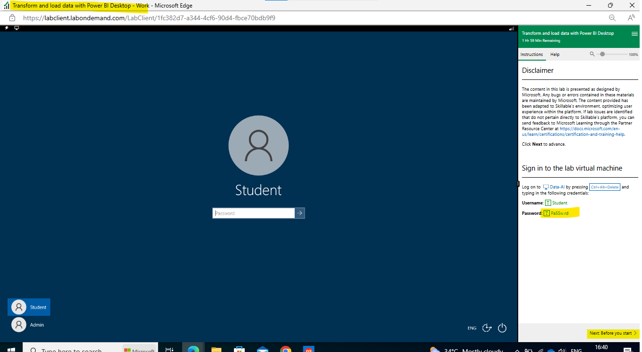
Task: Click the 1 Hr 59 Min Remaining timer
Action: (x=541, y=41)
